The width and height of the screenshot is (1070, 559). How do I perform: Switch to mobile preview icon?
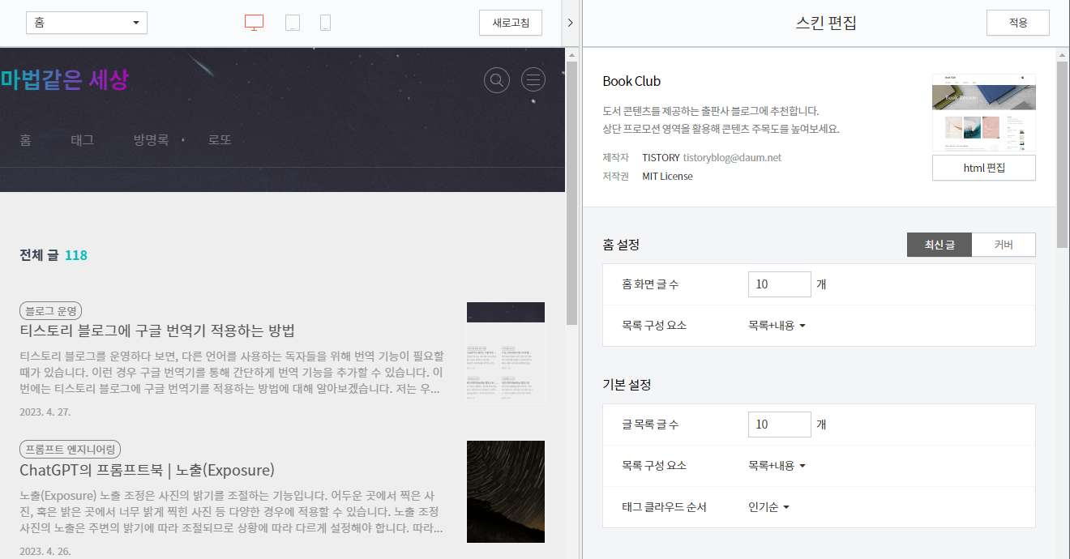click(x=325, y=22)
